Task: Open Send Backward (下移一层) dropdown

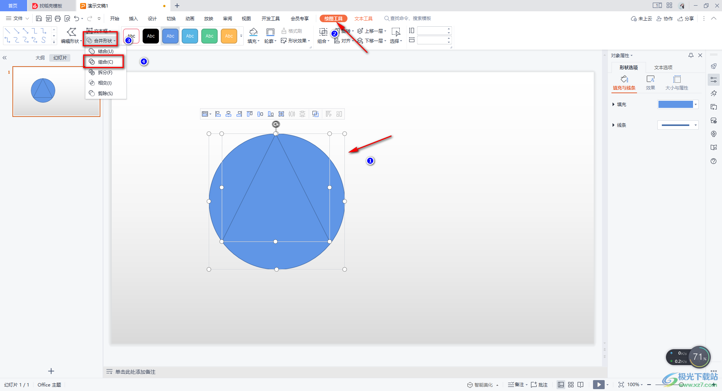Action: tap(372, 41)
